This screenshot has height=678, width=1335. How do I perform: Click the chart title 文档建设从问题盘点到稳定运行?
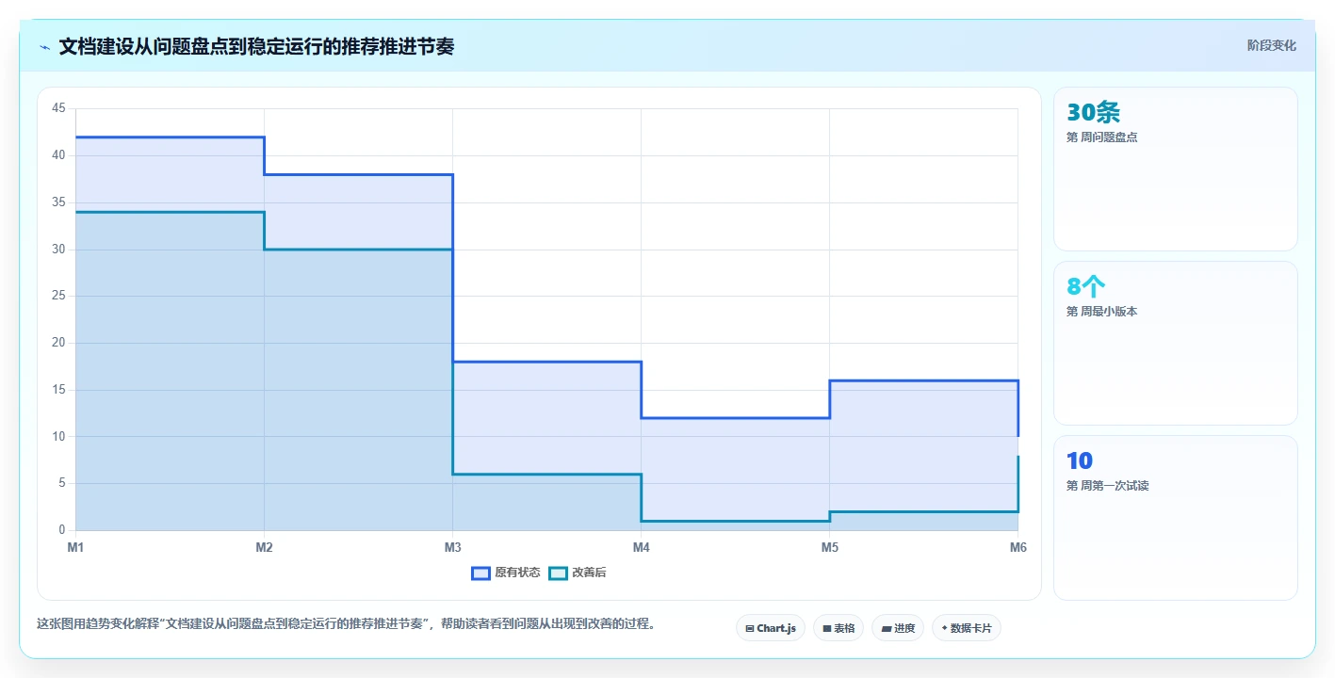point(255,46)
